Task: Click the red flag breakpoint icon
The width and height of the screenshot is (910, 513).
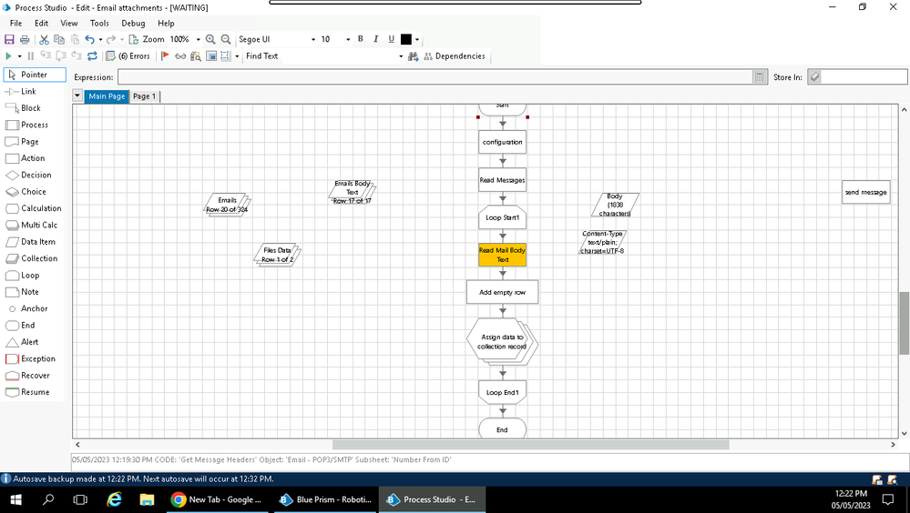Action: click(165, 56)
